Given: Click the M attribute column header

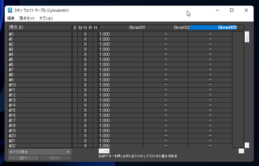Looking at the screenshot, I should click(80, 28).
